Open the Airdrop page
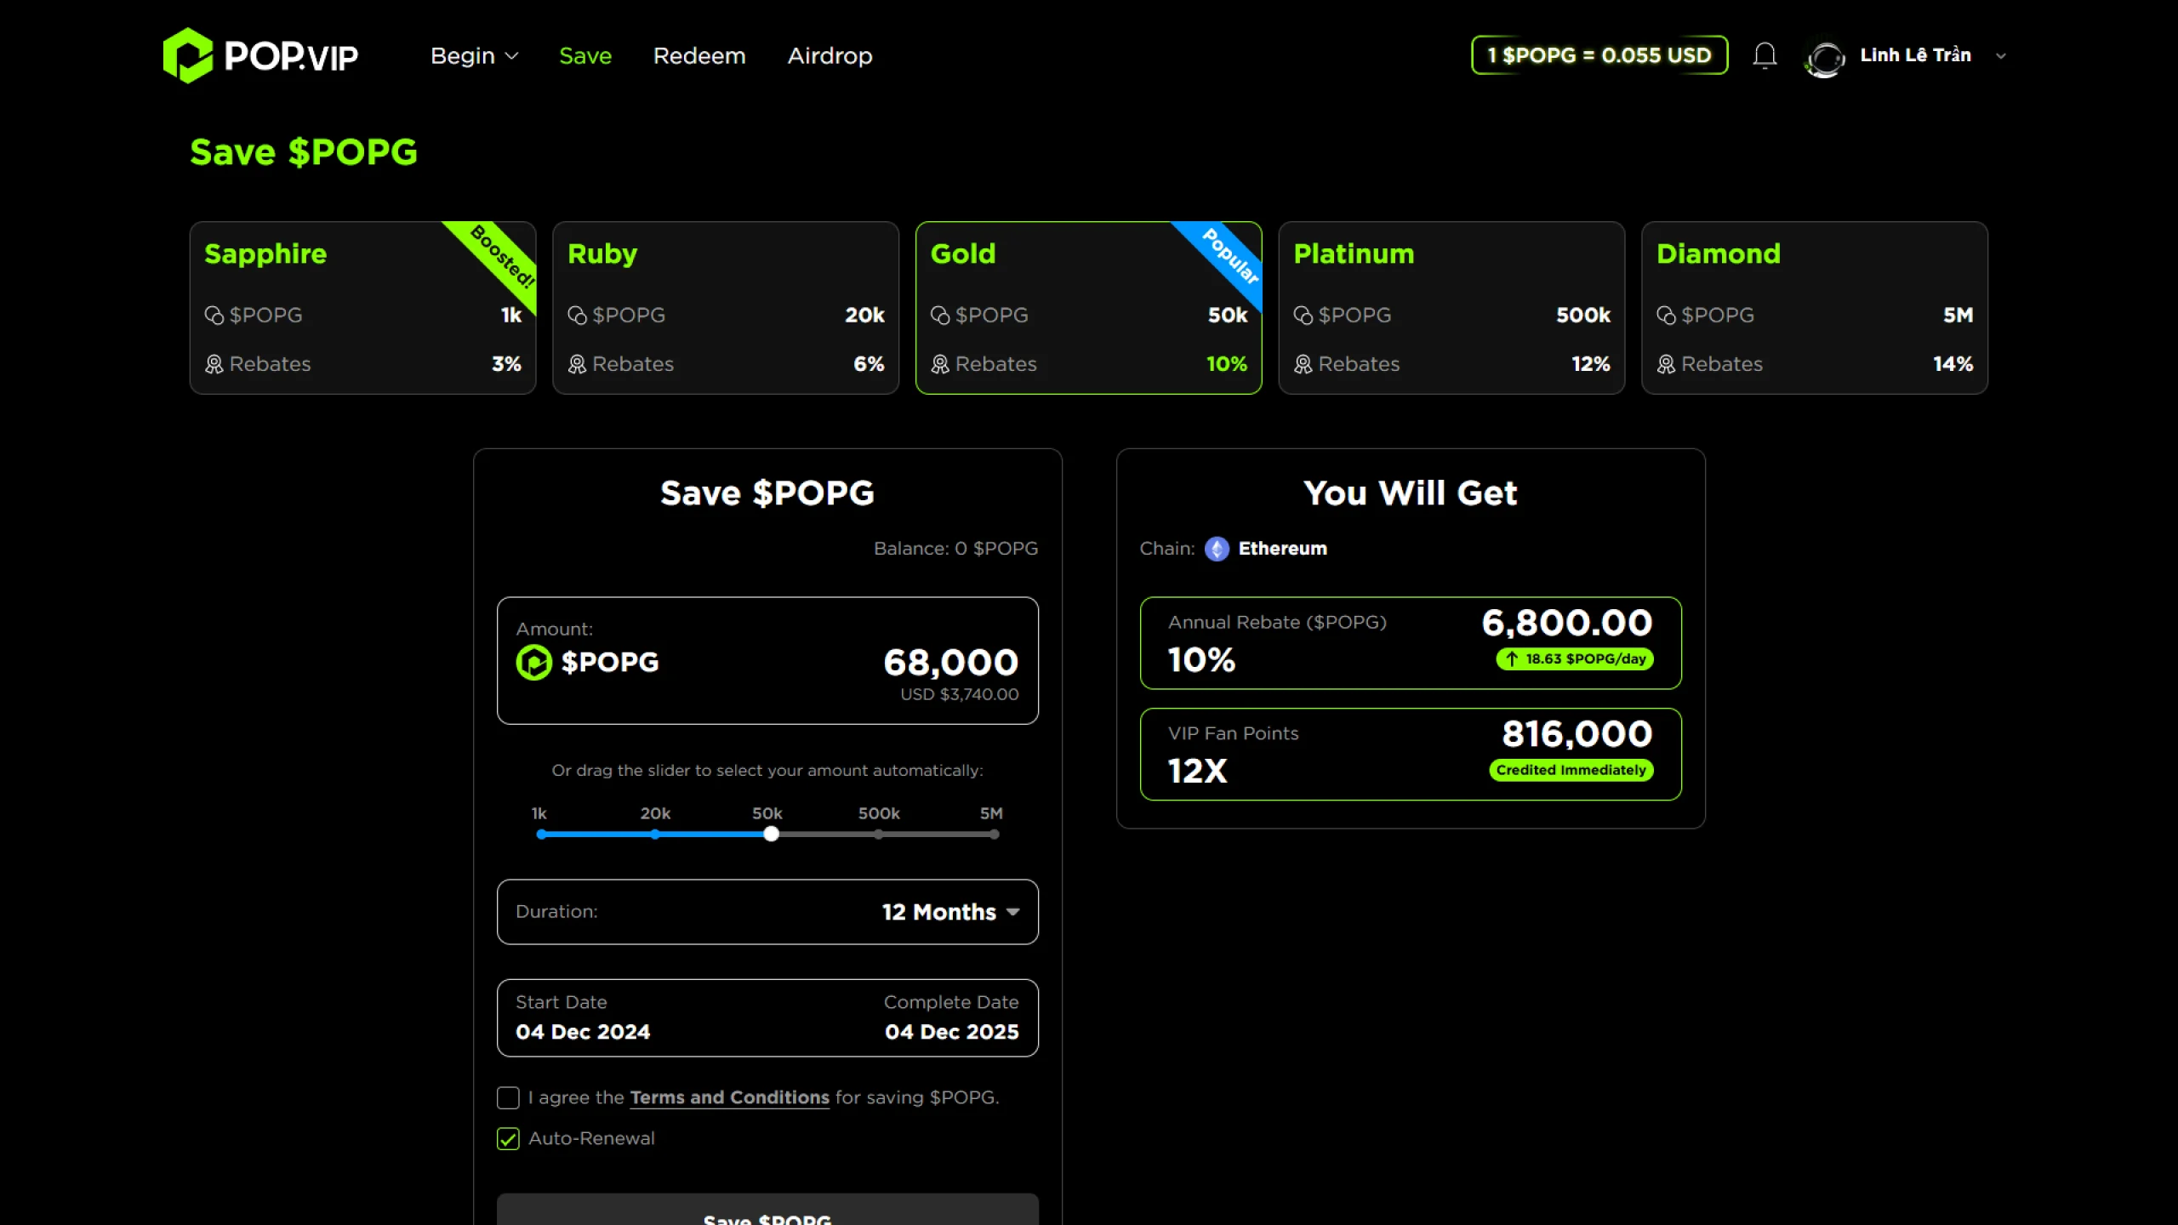Viewport: 2178px width, 1225px height. click(830, 56)
